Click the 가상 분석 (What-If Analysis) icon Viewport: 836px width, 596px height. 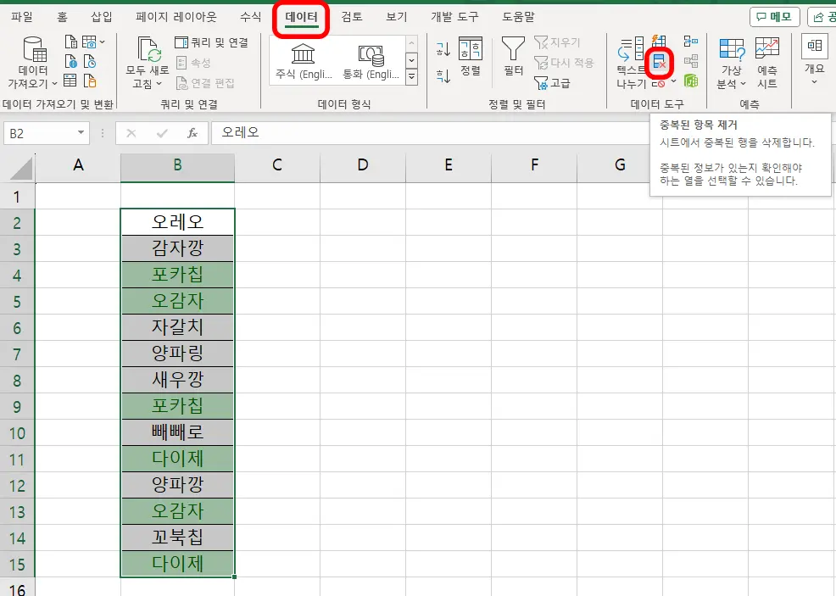731,59
